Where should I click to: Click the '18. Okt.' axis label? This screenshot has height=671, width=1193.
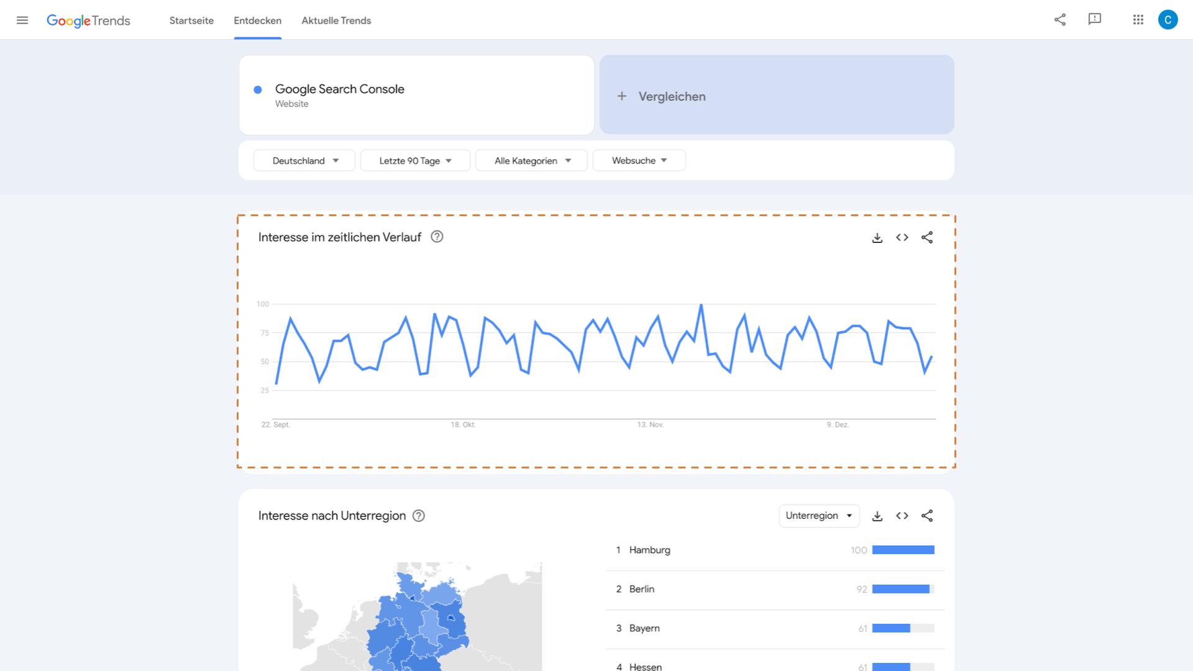[x=463, y=425]
